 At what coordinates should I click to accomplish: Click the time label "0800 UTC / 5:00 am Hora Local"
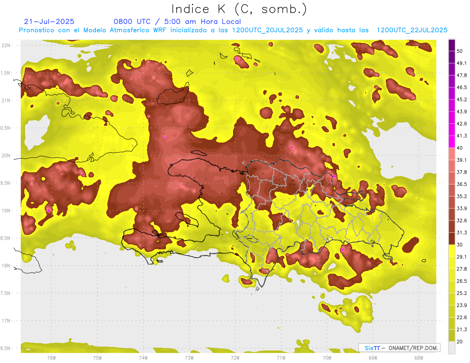(x=177, y=22)
